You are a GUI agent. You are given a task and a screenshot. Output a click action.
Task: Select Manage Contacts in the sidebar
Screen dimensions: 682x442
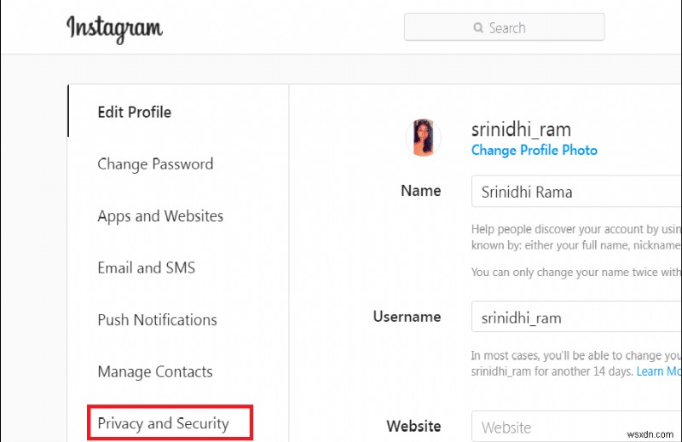pyautogui.click(x=155, y=372)
